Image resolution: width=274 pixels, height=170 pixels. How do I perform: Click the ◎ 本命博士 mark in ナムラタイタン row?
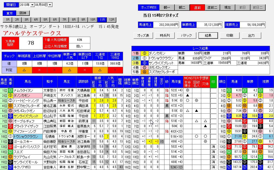click(188, 90)
